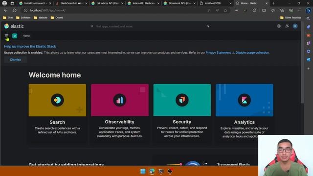The width and height of the screenshot is (313, 176).
Task: Open tab actions menu button
Action: (12, 3)
